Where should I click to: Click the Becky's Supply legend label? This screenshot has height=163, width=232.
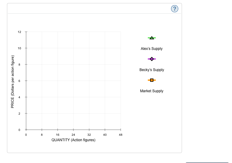pos(152,70)
